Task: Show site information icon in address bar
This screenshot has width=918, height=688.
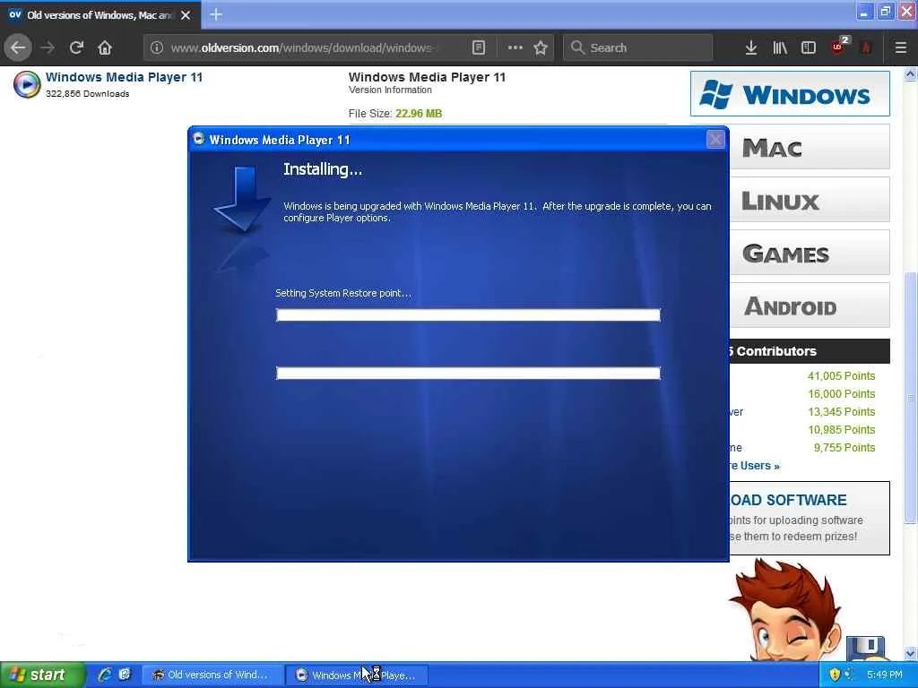Action: [156, 47]
